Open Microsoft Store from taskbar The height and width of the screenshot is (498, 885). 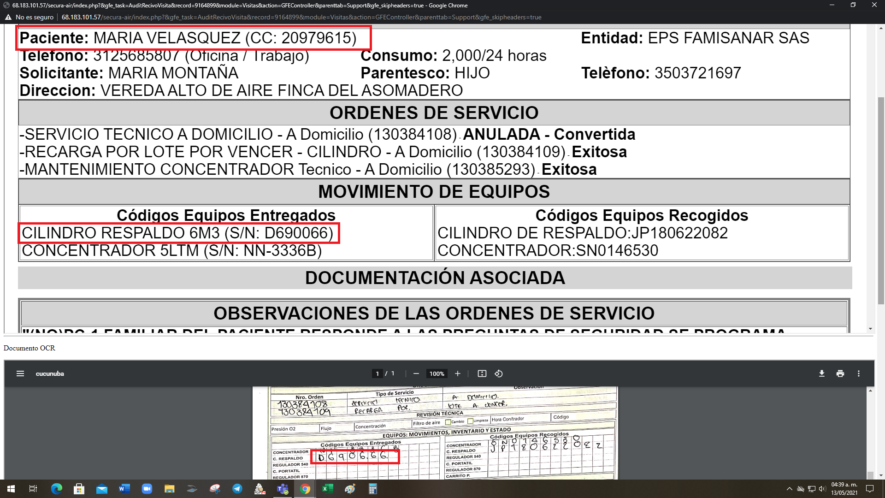click(x=79, y=489)
